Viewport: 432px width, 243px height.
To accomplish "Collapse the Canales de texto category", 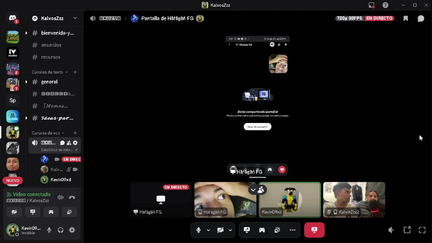I will [x=50, y=72].
